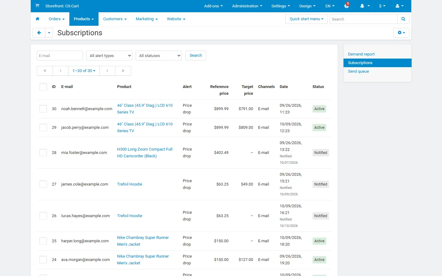Jump to first page double-arrow
442x276 pixels.
point(45,71)
